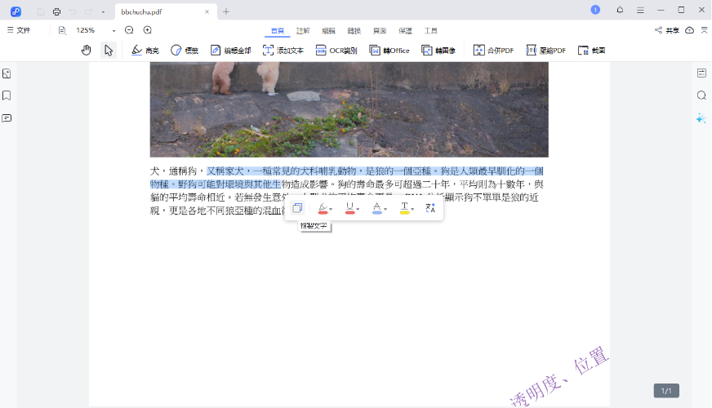The width and height of the screenshot is (712, 408).
Task: Open the notifications bell
Action: [x=620, y=10]
